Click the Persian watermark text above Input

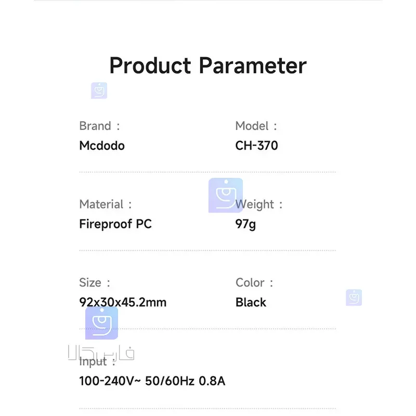[x=101, y=353]
